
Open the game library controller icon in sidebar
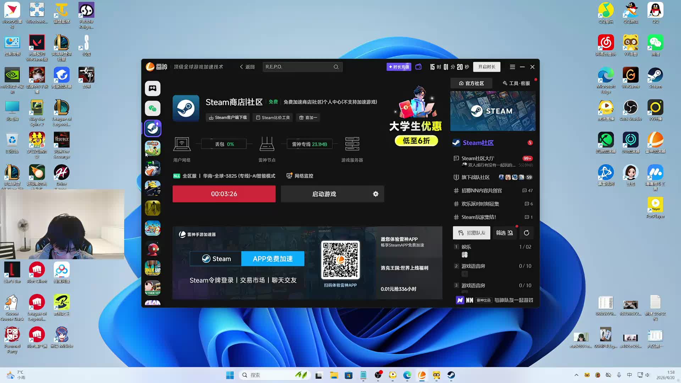pos(153,88)
